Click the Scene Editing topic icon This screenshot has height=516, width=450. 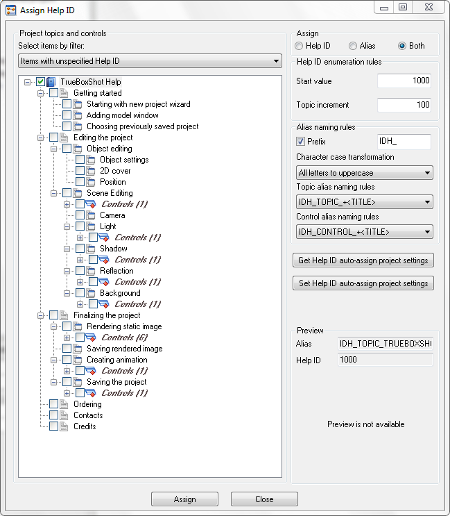coord(78,193)
